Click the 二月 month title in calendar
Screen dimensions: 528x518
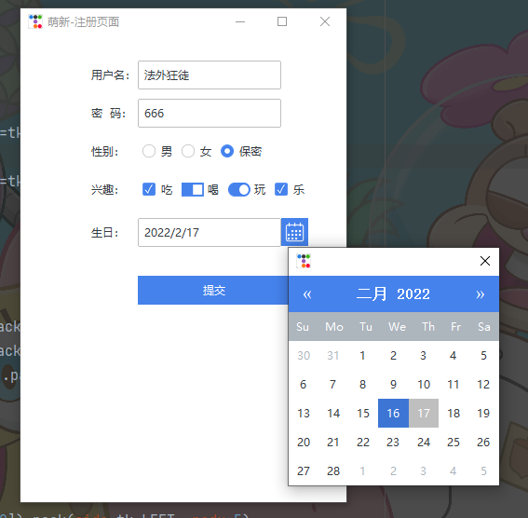pos(372,294)
